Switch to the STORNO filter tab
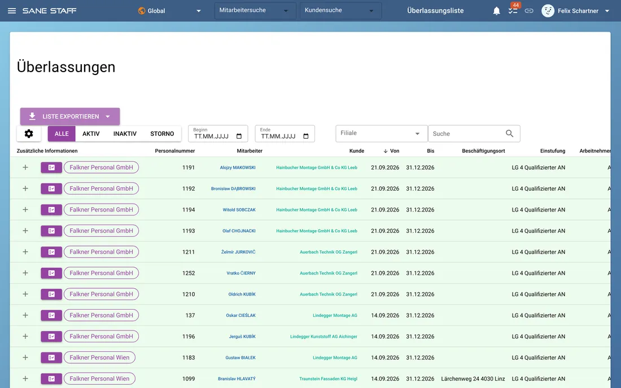The image size is (621, 388). [x=162, y=134]
